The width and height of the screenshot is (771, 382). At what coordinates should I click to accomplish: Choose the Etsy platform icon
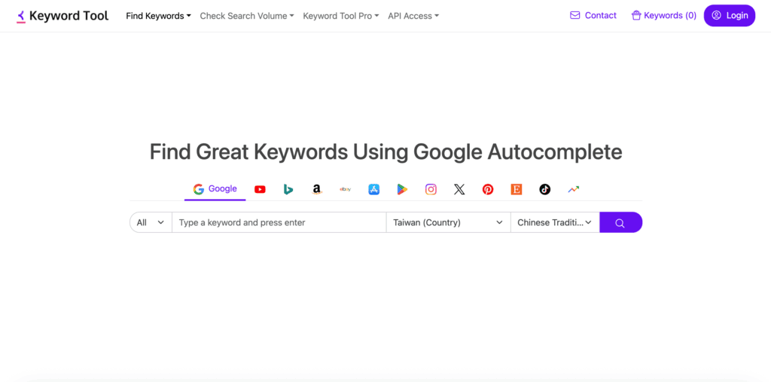point(517,190)
